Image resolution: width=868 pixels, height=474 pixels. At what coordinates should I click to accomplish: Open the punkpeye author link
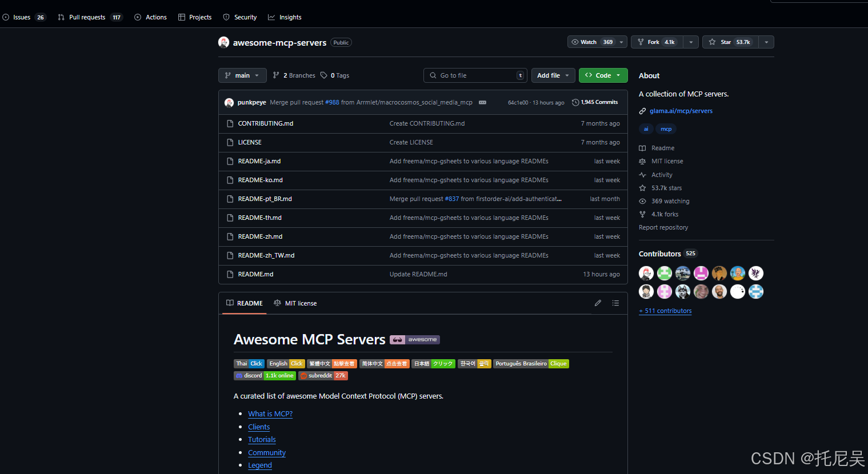click(252, 102)
